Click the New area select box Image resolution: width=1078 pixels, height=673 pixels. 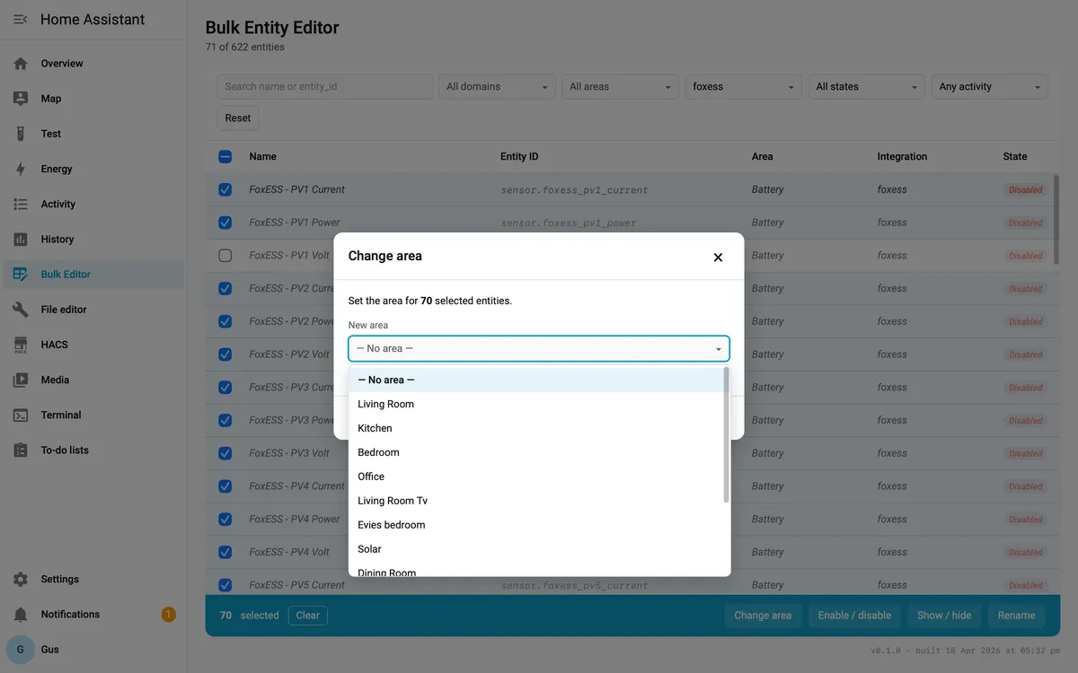(x=539, y=348)
